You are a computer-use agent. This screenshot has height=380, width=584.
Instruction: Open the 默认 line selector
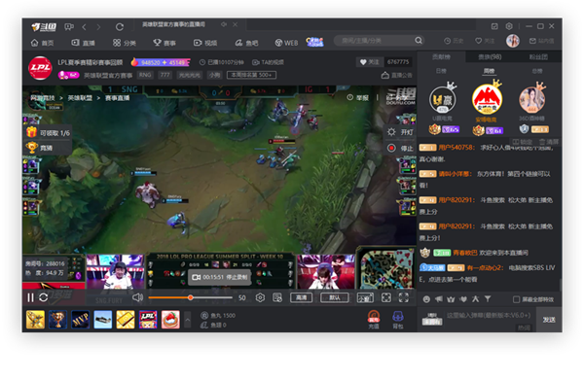(x=334, y=297)
